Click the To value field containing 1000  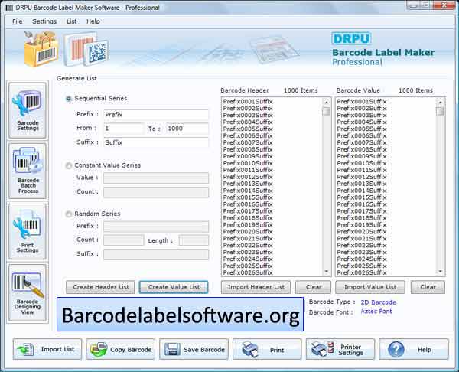(187, 129)
